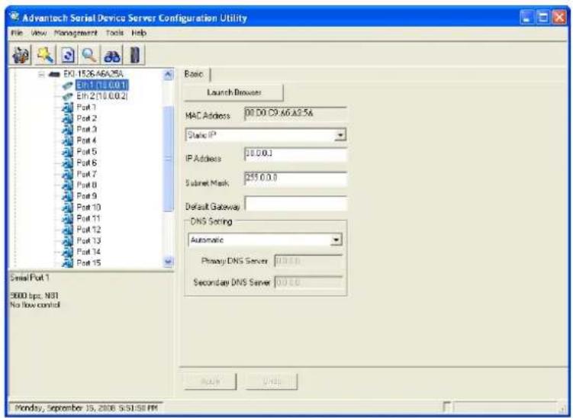Click the binoculars find icon
The width and height of the screenshot is (573, 418).
(112, 56)
